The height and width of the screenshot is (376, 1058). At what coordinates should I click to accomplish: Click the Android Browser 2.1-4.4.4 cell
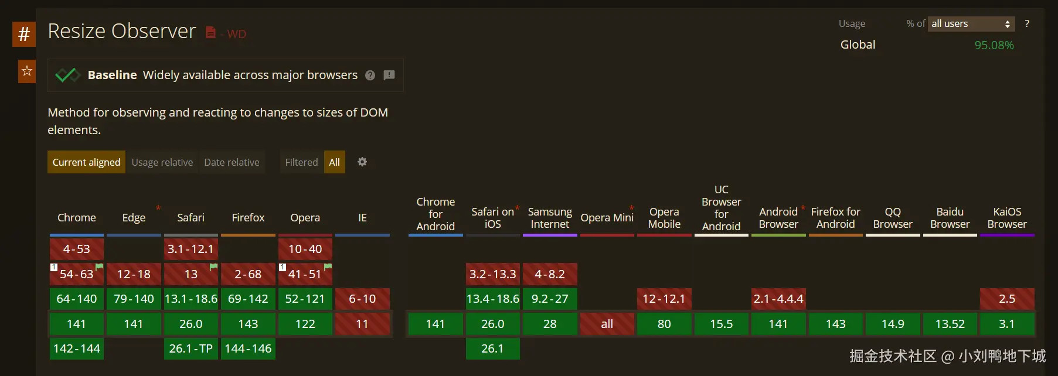click(x=778, y=299)
